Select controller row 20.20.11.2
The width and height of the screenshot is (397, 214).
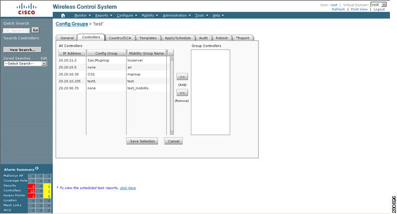[x=112, y=61]
